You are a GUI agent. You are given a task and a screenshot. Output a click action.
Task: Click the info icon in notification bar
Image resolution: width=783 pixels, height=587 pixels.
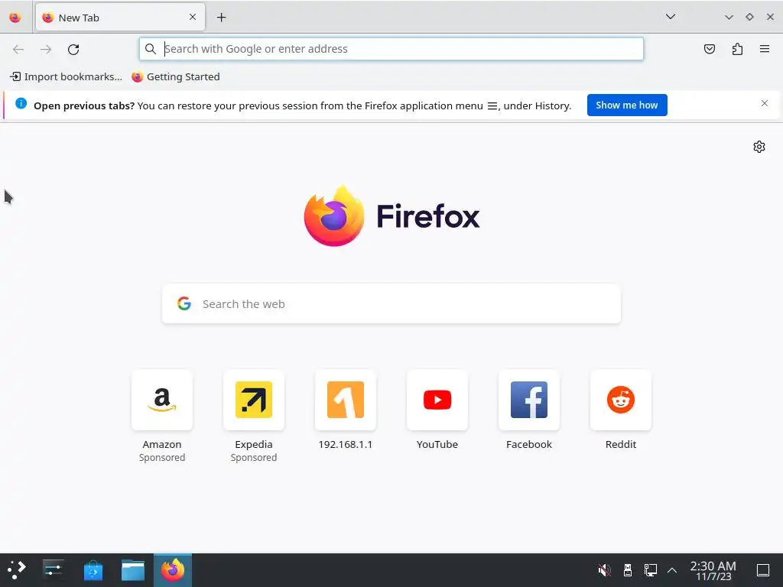[x=21, y=103]
